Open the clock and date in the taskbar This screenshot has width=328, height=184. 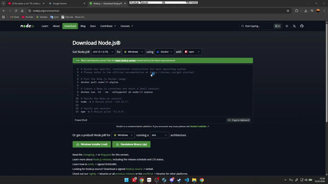[320, 180]
